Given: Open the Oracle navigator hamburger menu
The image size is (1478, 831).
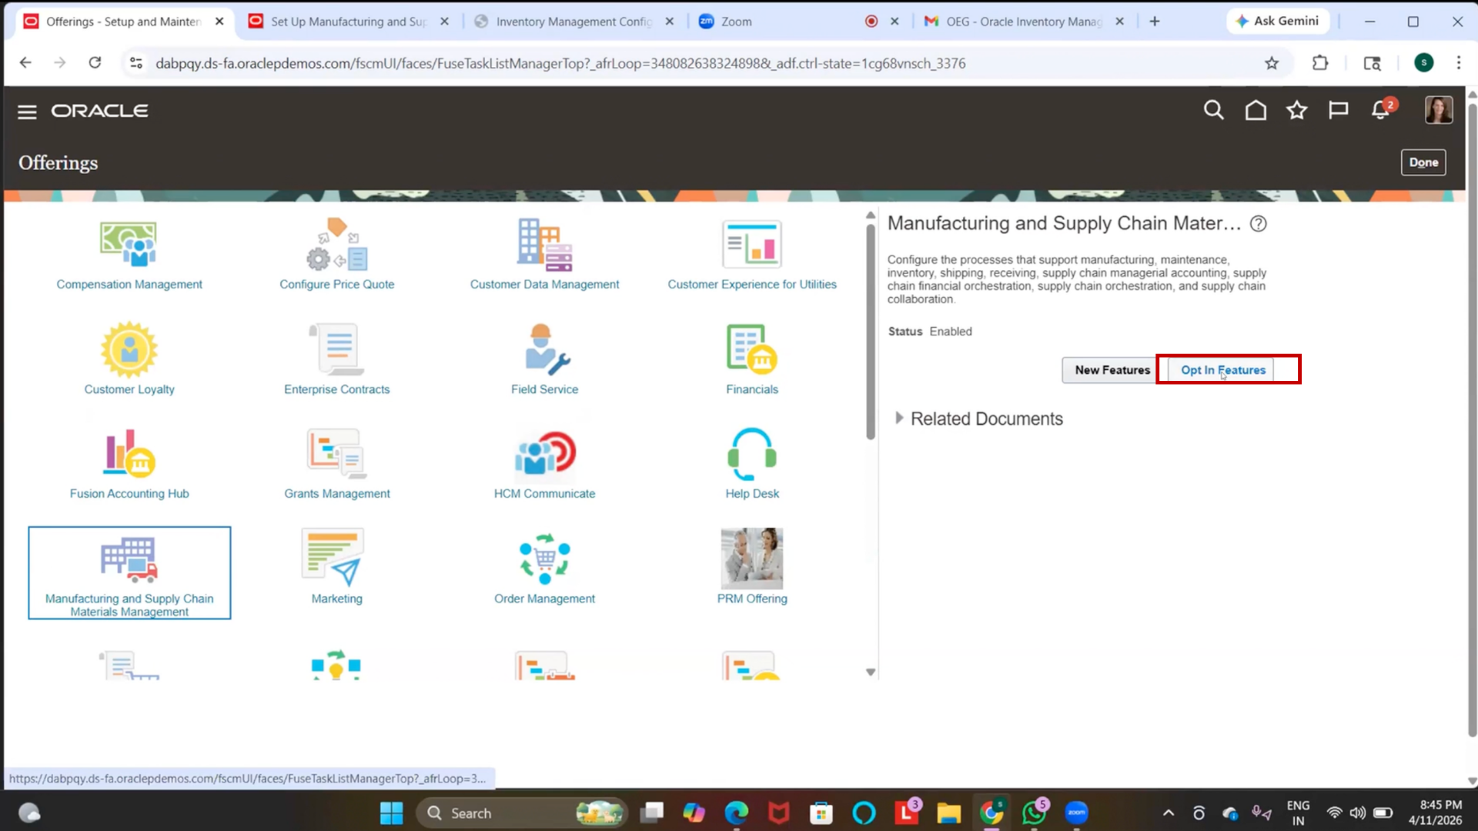Looking at the screenshot, I should pos(27,112).
